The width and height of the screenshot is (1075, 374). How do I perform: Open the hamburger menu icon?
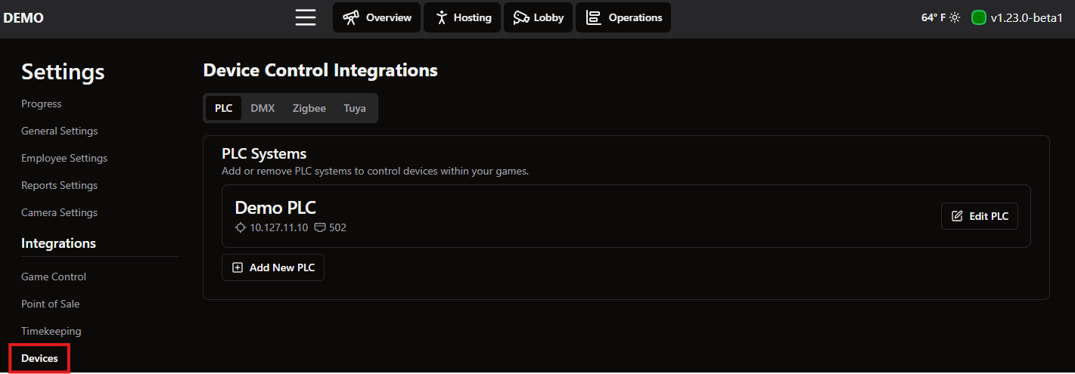[306, 17]
